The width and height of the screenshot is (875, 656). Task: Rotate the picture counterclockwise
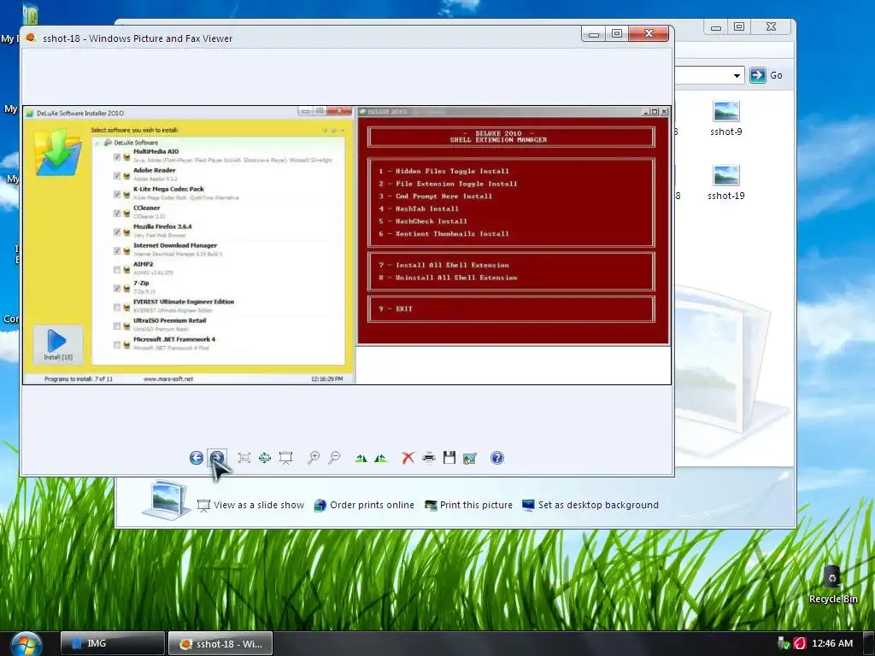coord(381,458)
